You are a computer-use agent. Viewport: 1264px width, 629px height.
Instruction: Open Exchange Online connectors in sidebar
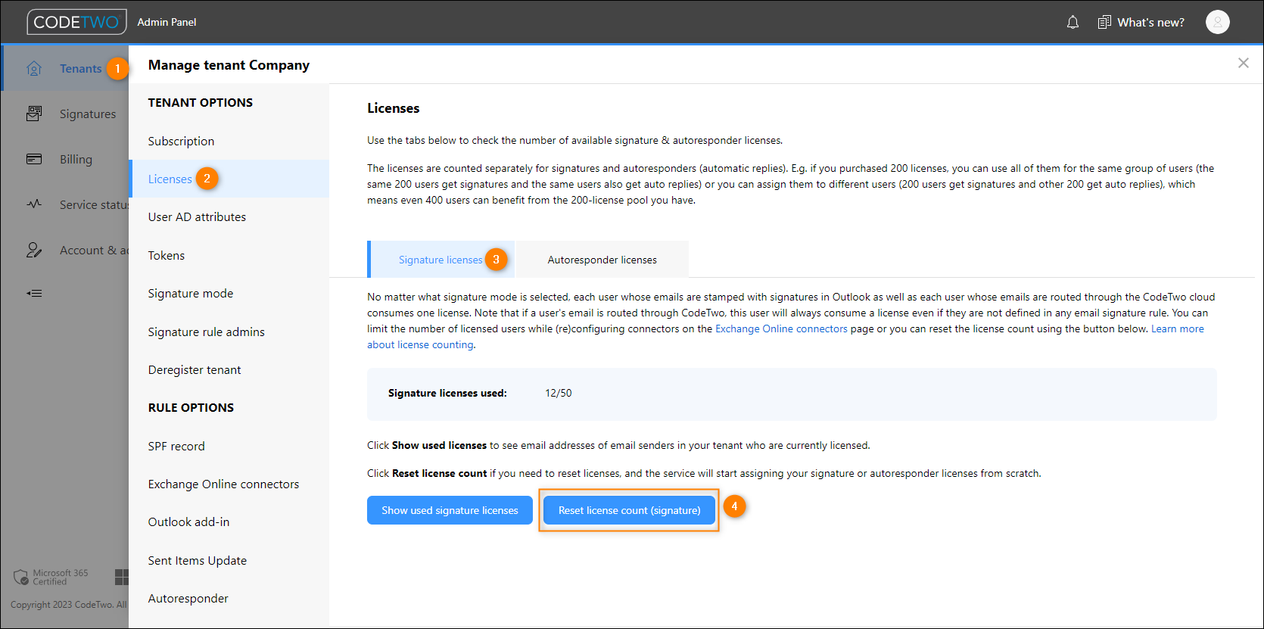[x=223, y=484]
